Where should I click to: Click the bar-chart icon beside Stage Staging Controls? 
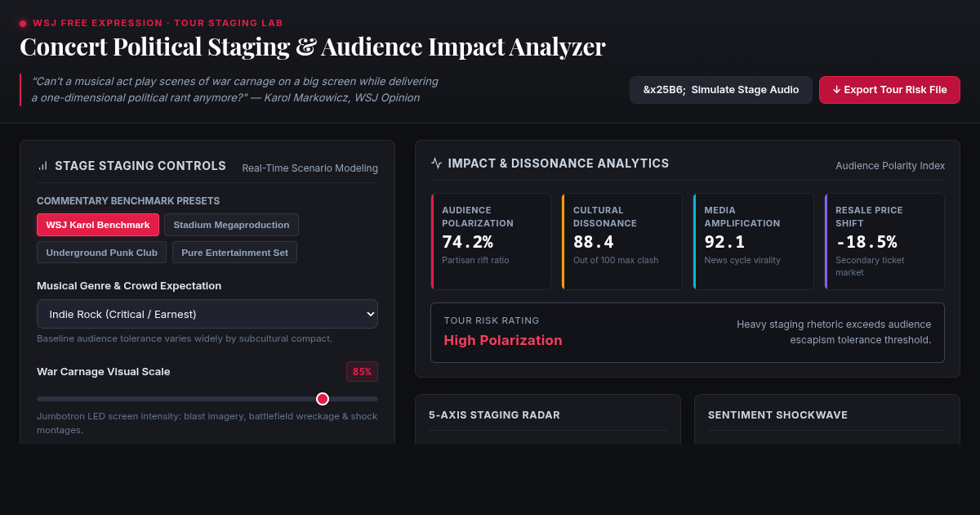42,166
